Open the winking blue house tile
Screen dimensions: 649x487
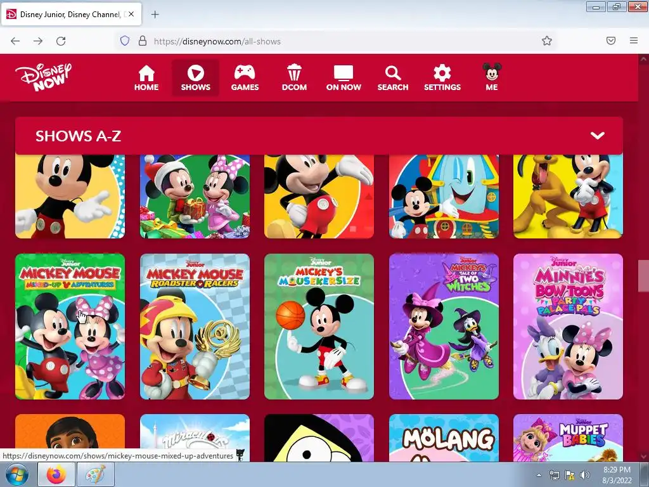click(444, 197)
